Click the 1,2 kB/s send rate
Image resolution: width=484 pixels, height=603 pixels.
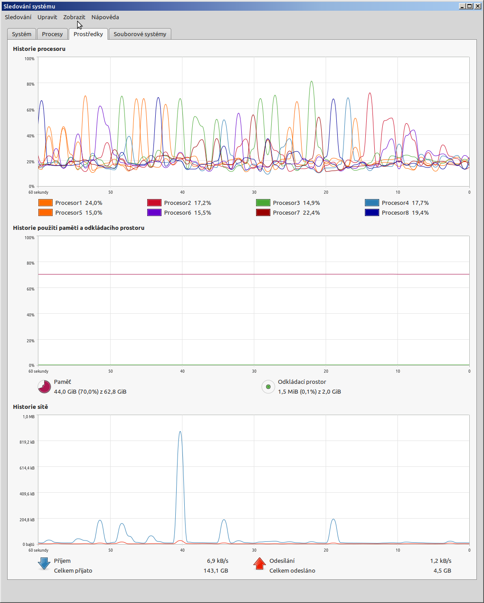coord(441,561)
